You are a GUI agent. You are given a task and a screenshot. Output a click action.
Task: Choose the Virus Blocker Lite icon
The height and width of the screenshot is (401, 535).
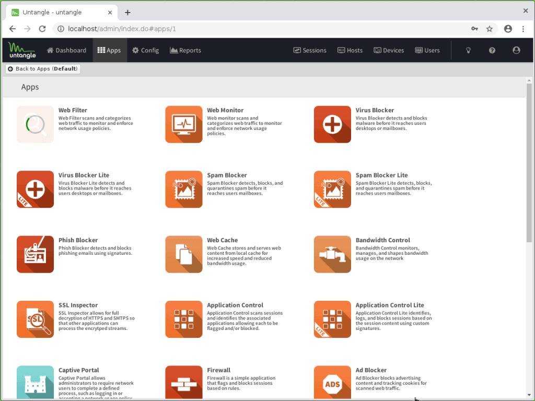(35, 189)
